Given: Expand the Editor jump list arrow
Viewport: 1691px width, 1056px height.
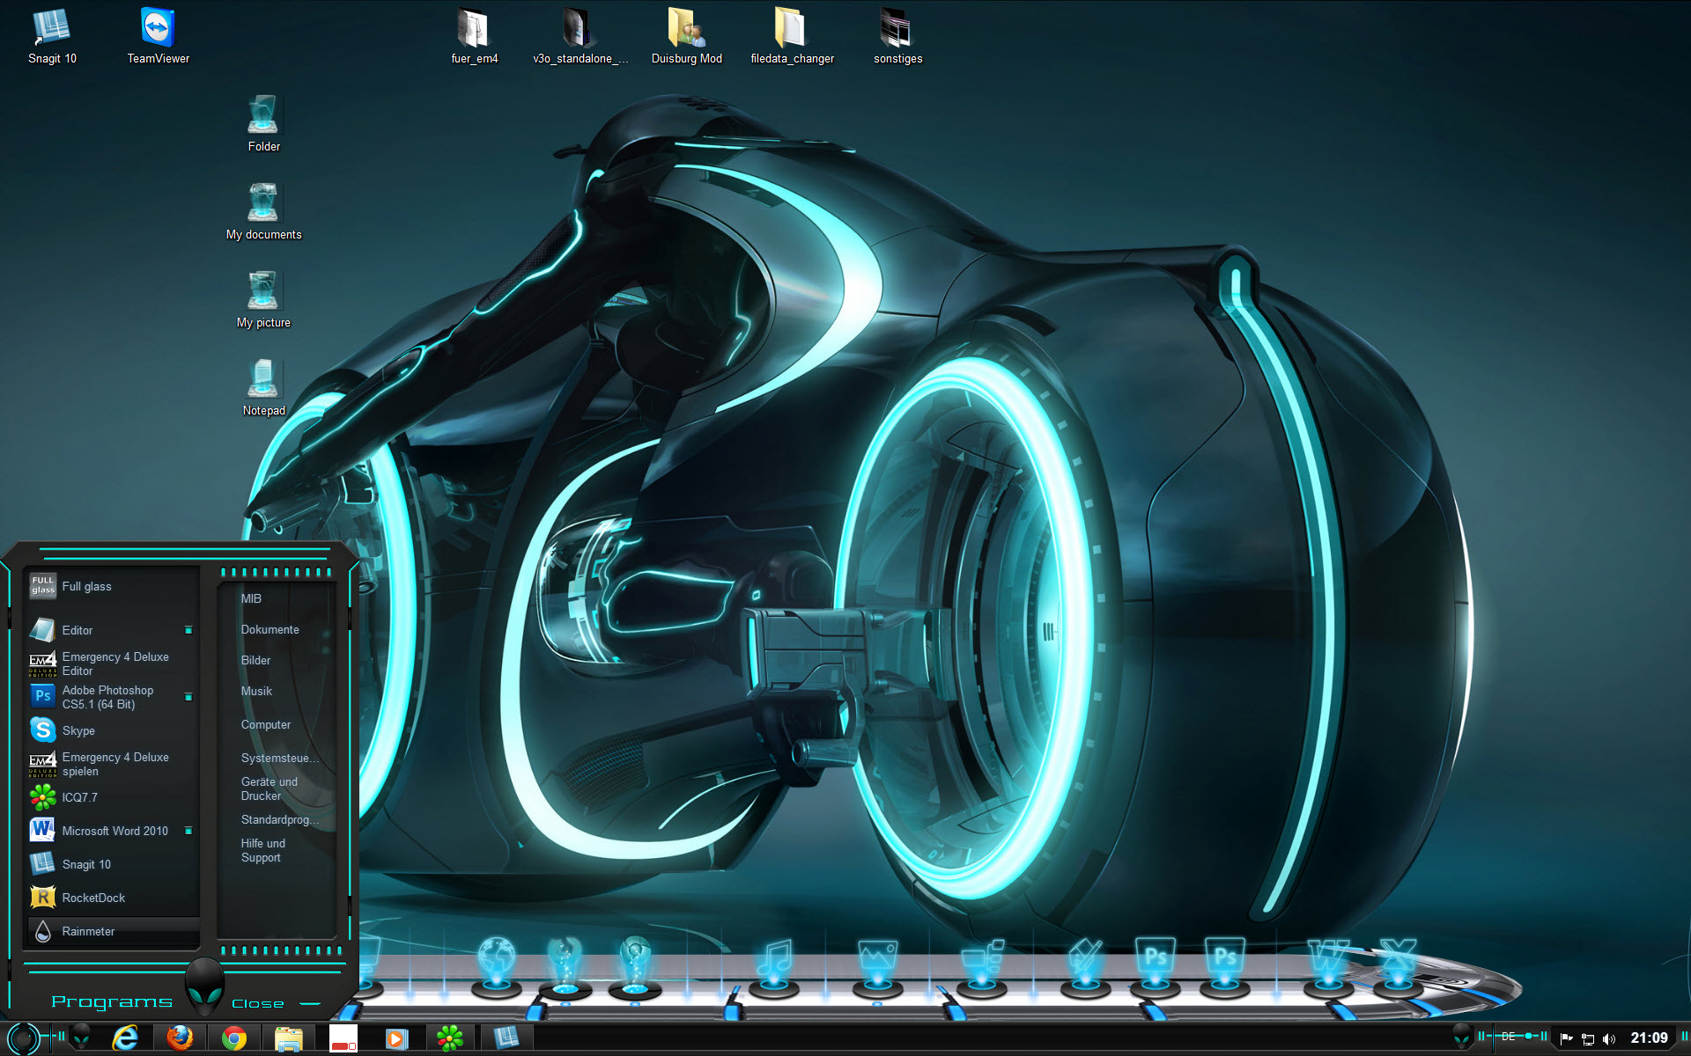Looking at the screenshot, I should (188, 630).
